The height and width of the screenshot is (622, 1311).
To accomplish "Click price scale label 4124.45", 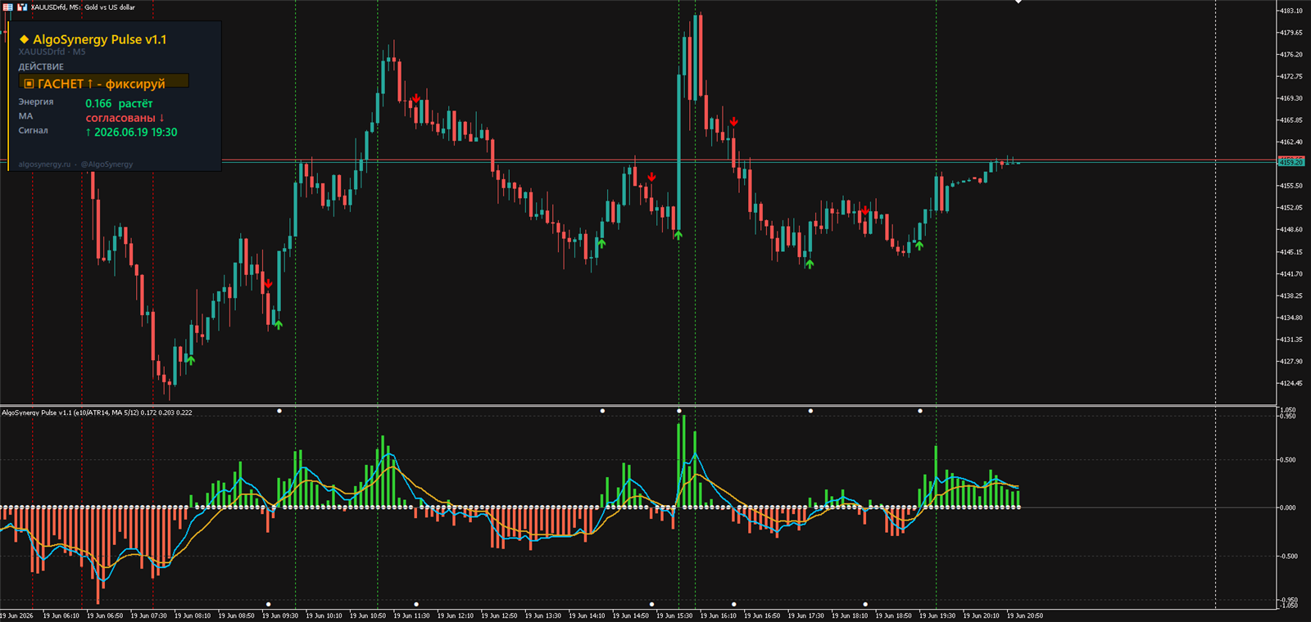I will pyautogui.click(x=1291, y=383).
